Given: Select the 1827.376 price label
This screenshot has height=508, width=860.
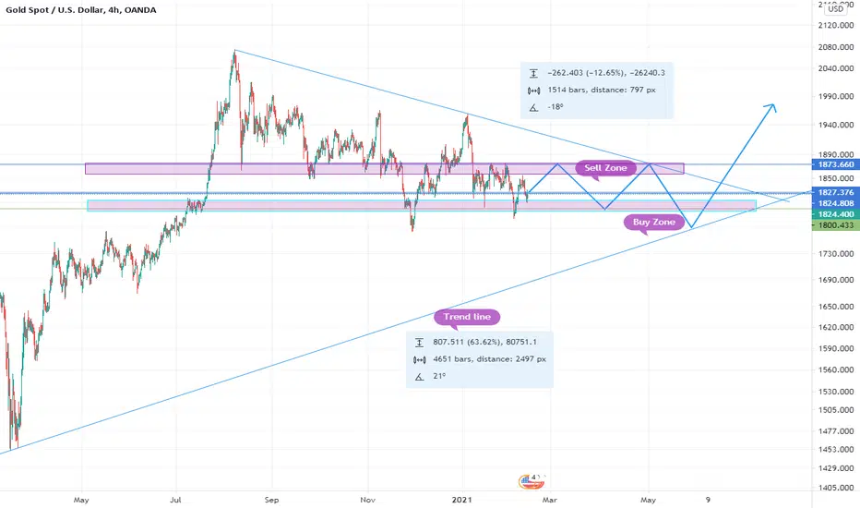Looking at the screenshot, I should point(836,192).
